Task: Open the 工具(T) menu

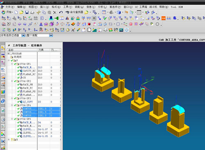Action: 68,7
